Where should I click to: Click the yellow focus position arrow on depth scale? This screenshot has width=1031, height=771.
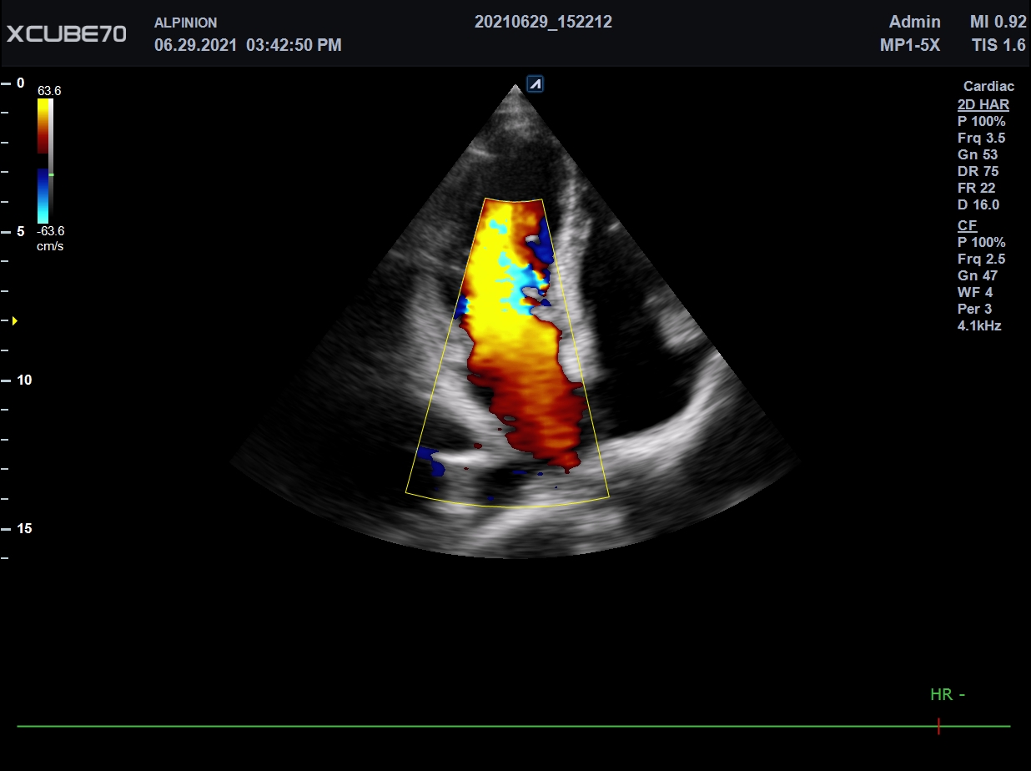point(14,320)
